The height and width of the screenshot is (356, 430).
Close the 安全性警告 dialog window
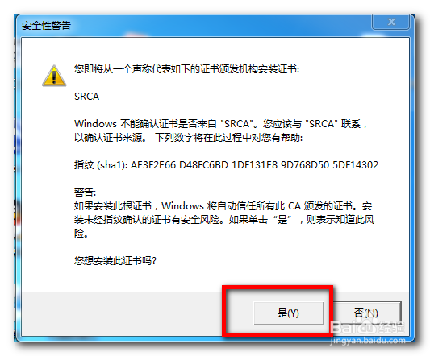[x=390, y=22]
